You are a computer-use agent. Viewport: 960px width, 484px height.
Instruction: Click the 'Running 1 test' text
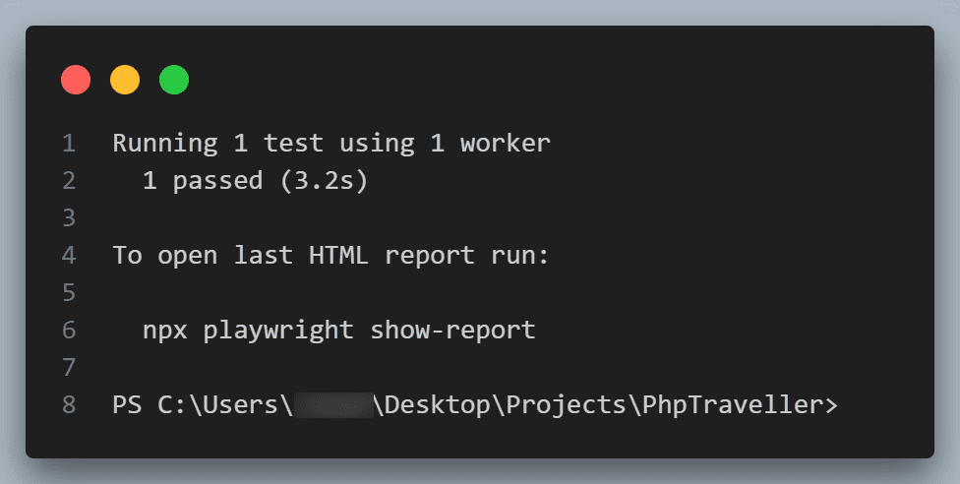point(218,144)
